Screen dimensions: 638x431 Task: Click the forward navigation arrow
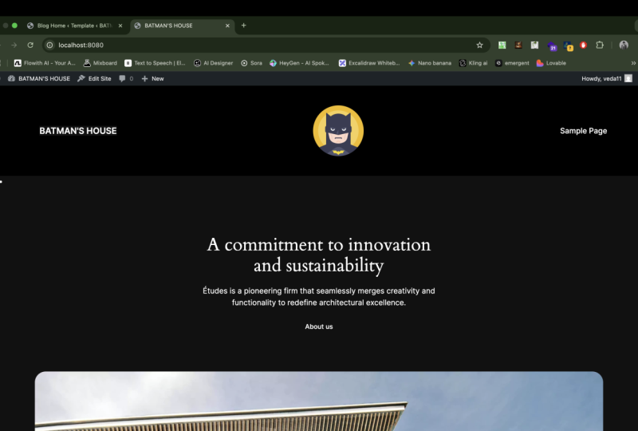[14, 45]
